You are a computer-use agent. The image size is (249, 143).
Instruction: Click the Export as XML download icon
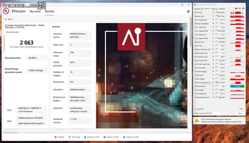coord(124,137)
